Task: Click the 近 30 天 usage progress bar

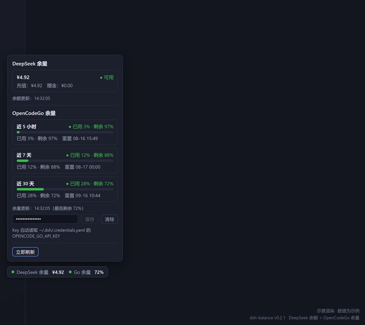Action: [x=65, y=189]
